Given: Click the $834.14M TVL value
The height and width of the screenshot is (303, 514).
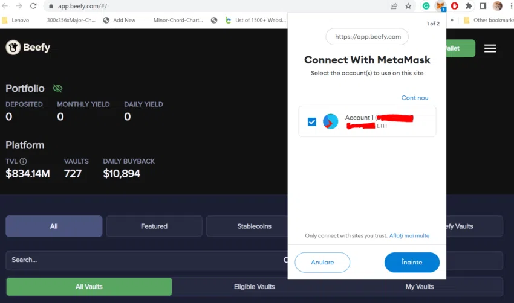Looking at the screenshot, I should (28, 173).
